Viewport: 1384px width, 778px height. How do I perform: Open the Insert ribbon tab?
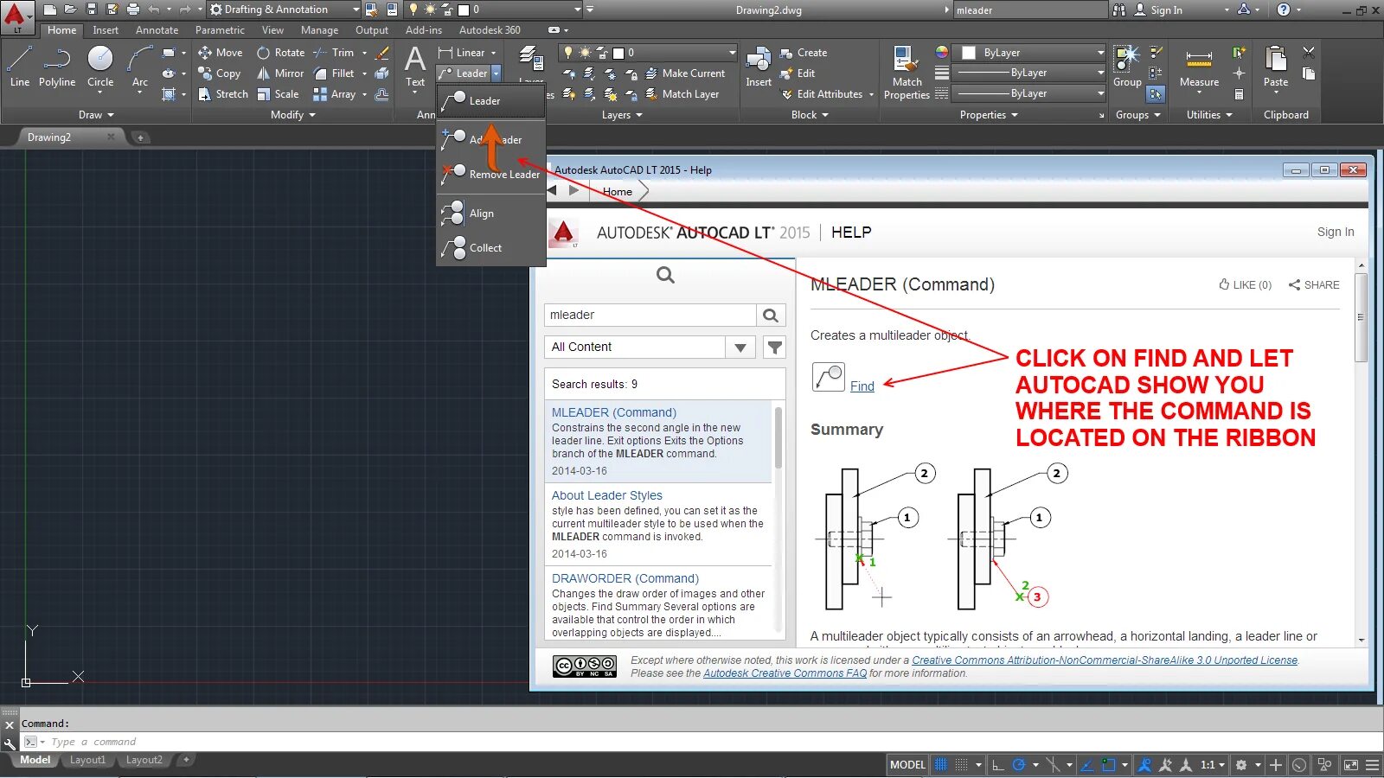(x=106, y=30)
